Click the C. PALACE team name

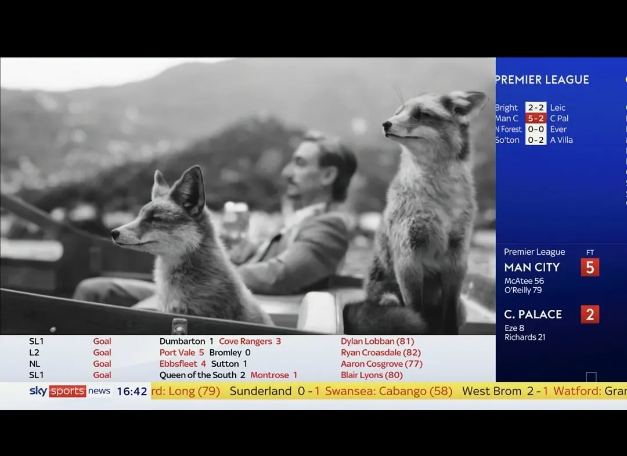click(533, 314)
